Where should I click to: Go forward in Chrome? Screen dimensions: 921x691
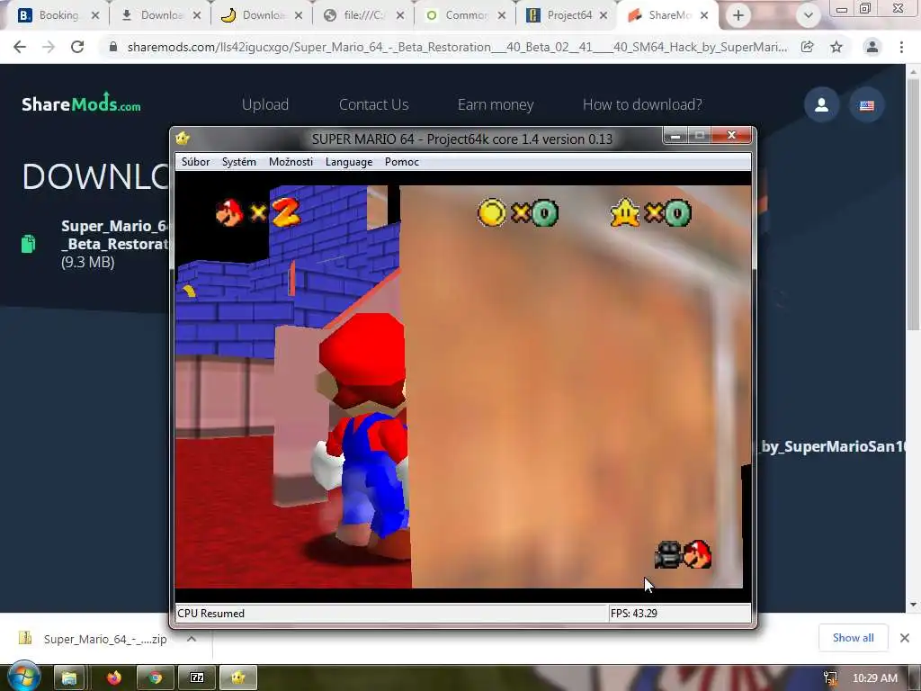tap(49, 47)
